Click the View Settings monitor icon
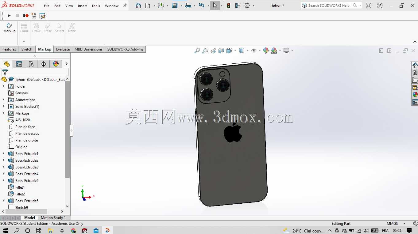 (286, 51)
